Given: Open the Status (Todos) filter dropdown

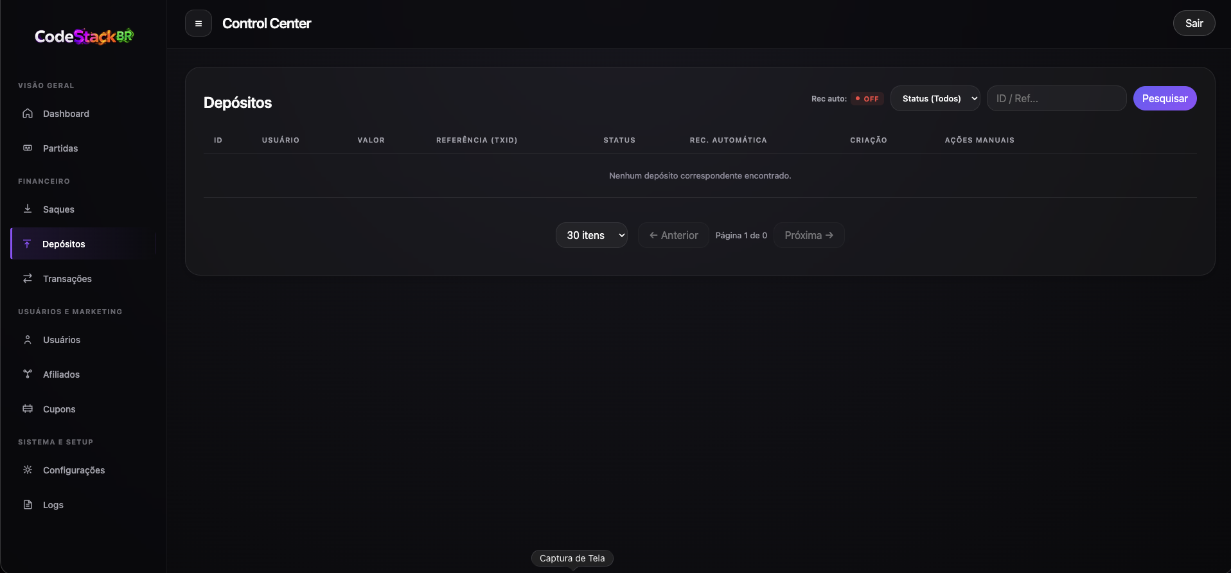Looking at the screenshot, I should pyautogui.click(x=935, y=98).
